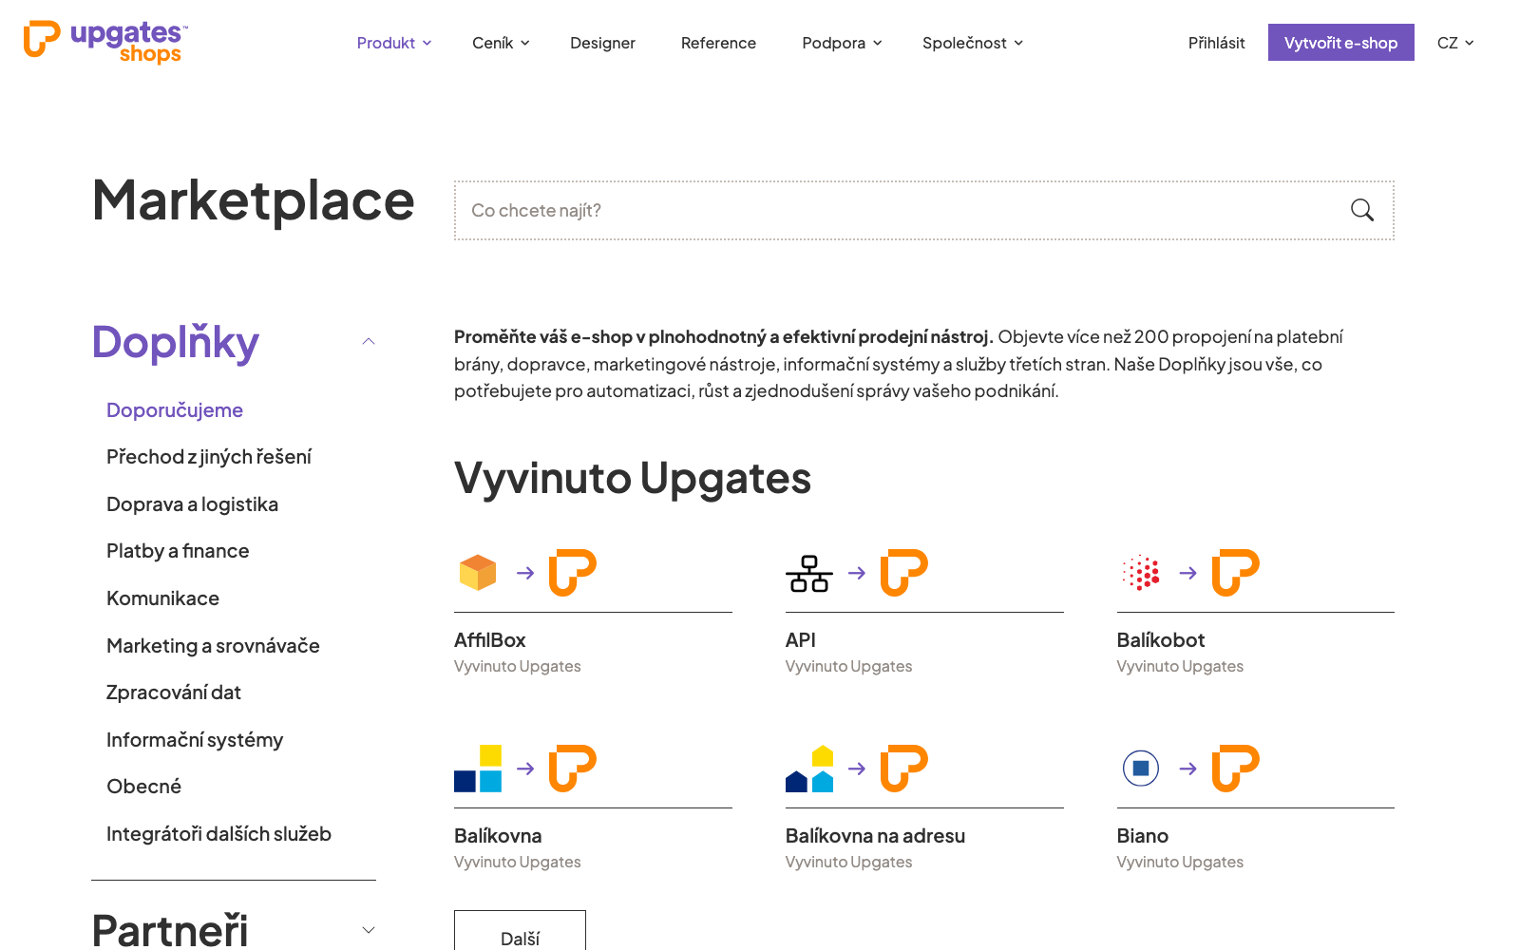Select Zpracování dat category

coord(174,693)
